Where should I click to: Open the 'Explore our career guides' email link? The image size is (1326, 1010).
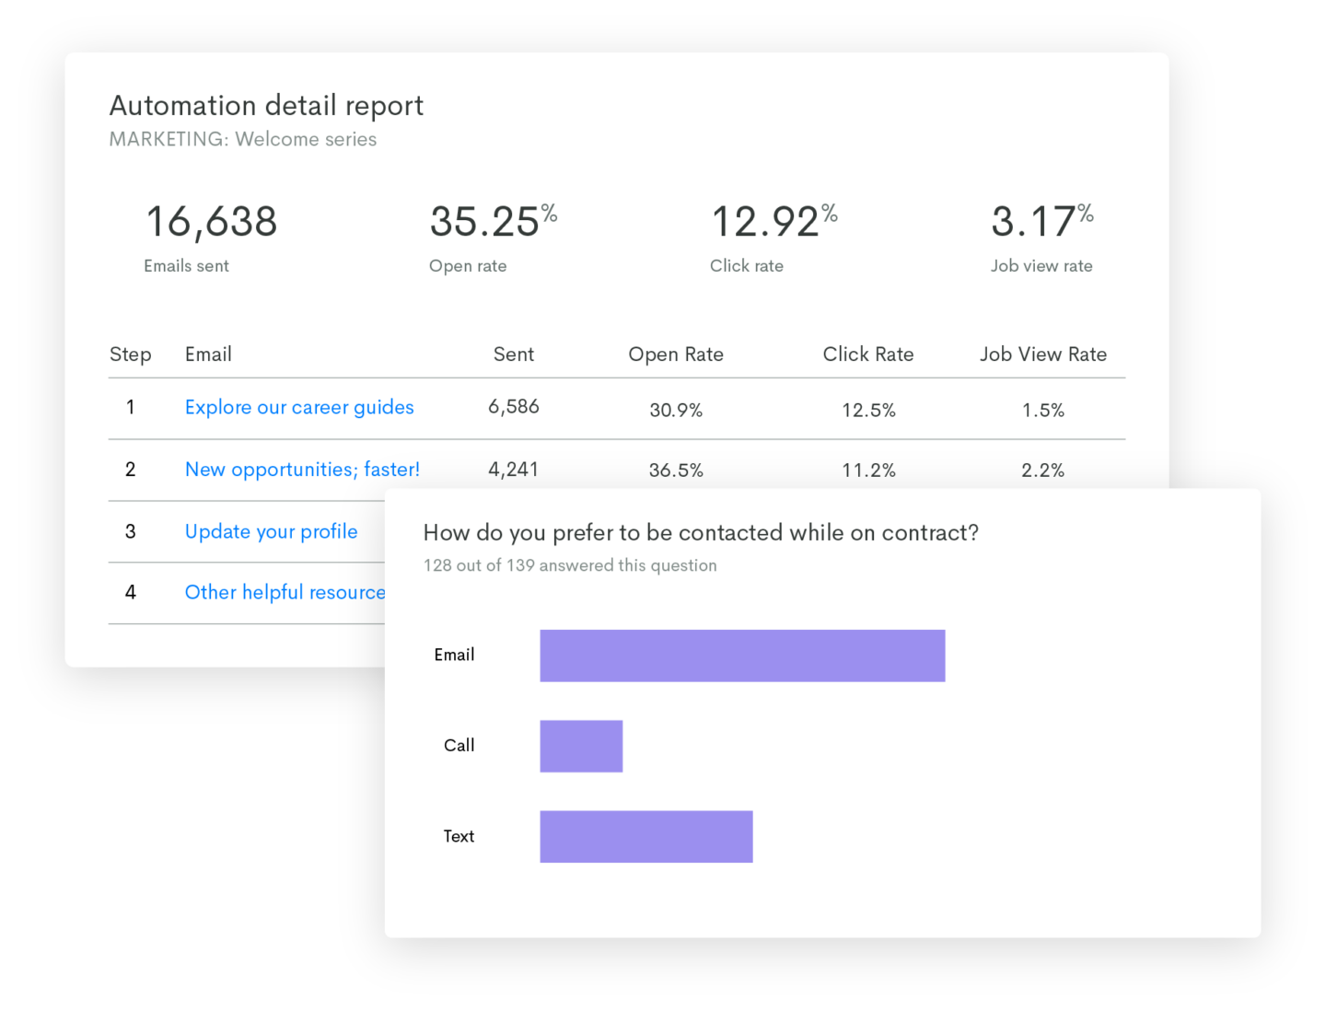299,407
